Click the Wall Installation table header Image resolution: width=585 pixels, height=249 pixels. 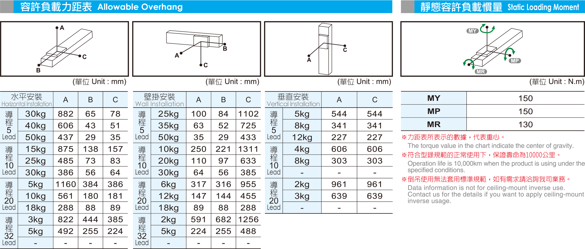tap(159, 100)
